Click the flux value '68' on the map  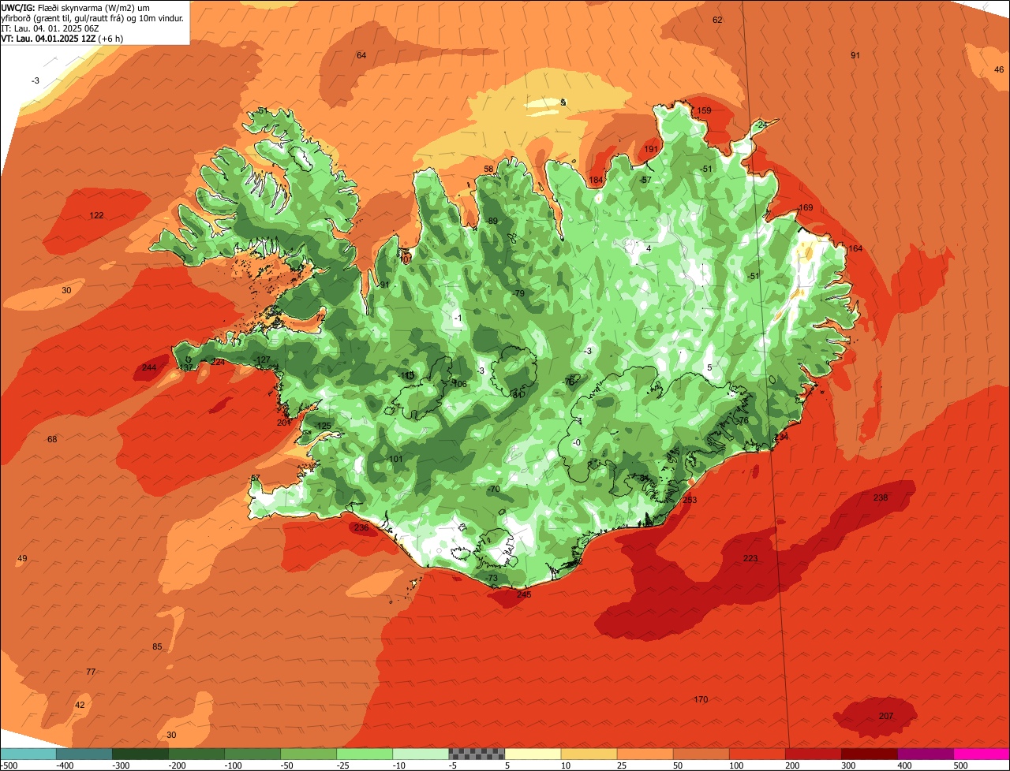tap(53, 439)
